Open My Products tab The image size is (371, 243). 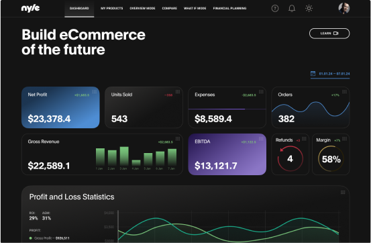pos(111,8)
